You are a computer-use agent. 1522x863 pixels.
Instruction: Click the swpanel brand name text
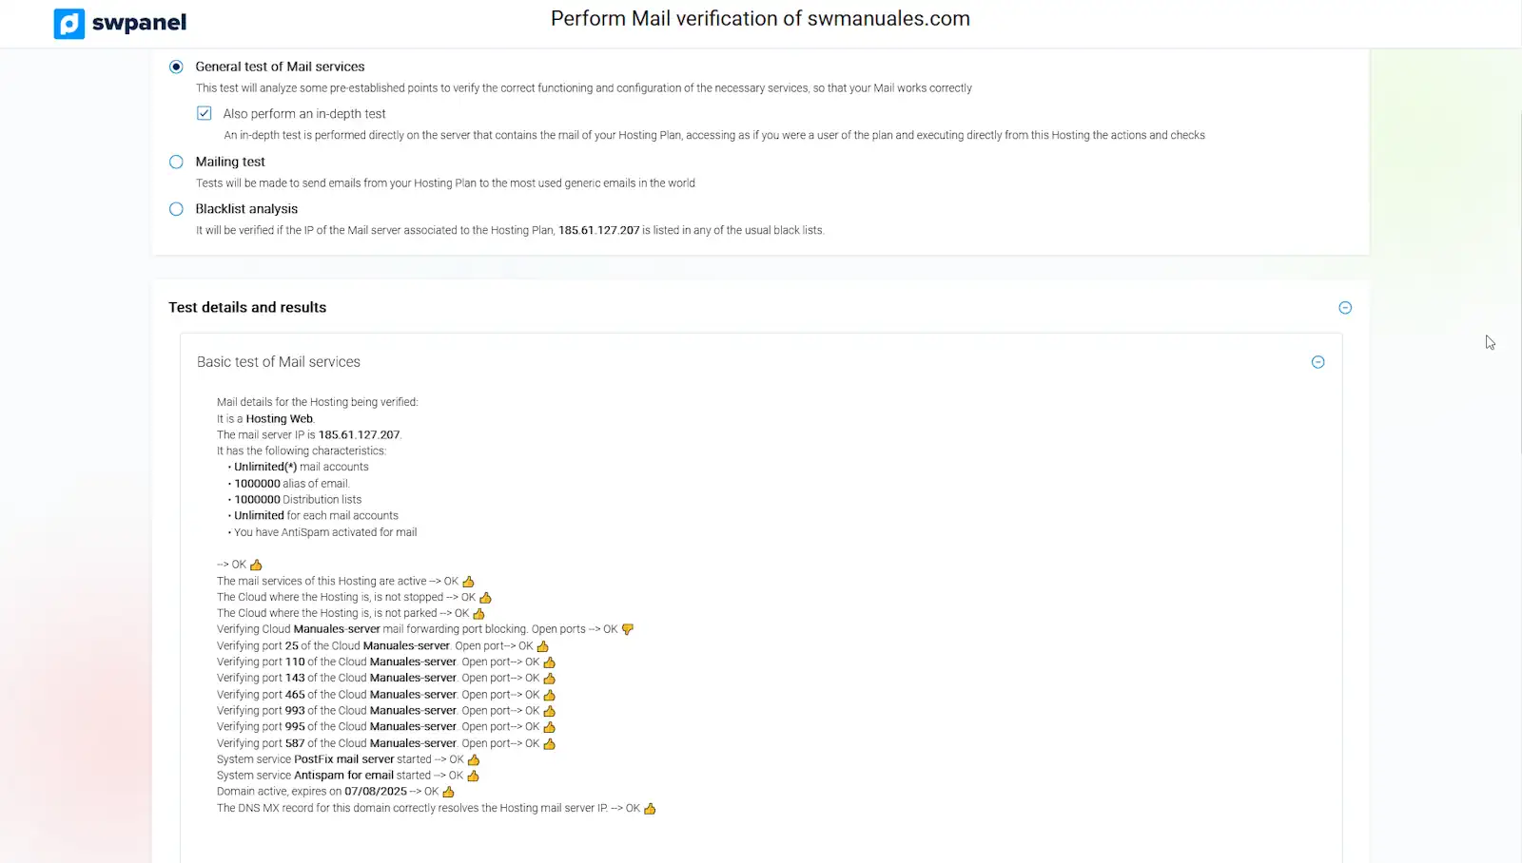(x=139, y=23)
